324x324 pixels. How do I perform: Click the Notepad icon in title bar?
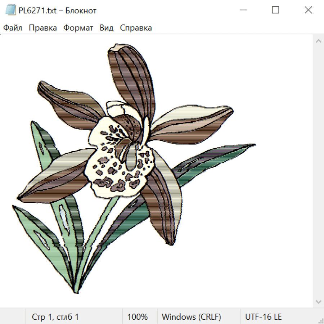pyautogui.click(x=10, y=10)
